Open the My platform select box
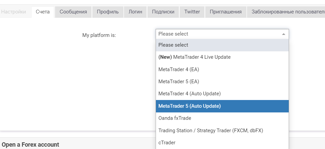Viewport: 325px width, 149px height. pos(222,34)
